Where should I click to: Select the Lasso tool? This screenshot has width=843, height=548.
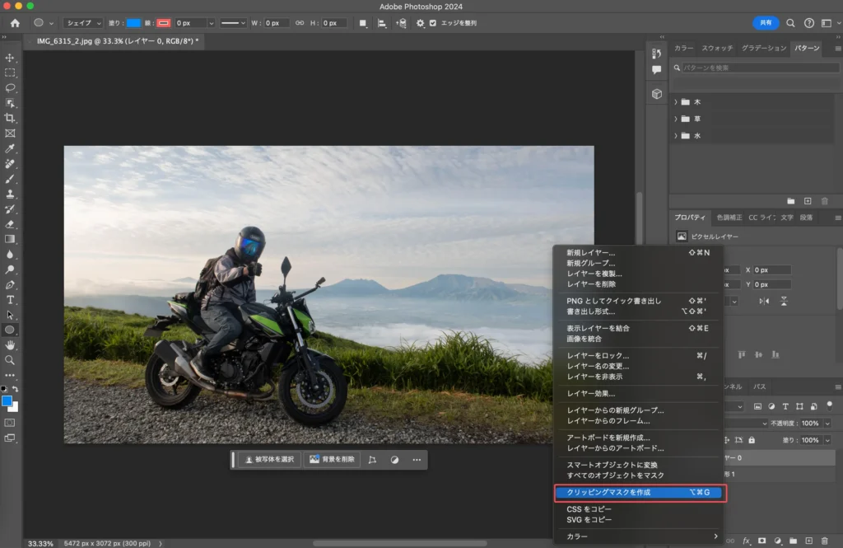(x=11, y=87)
